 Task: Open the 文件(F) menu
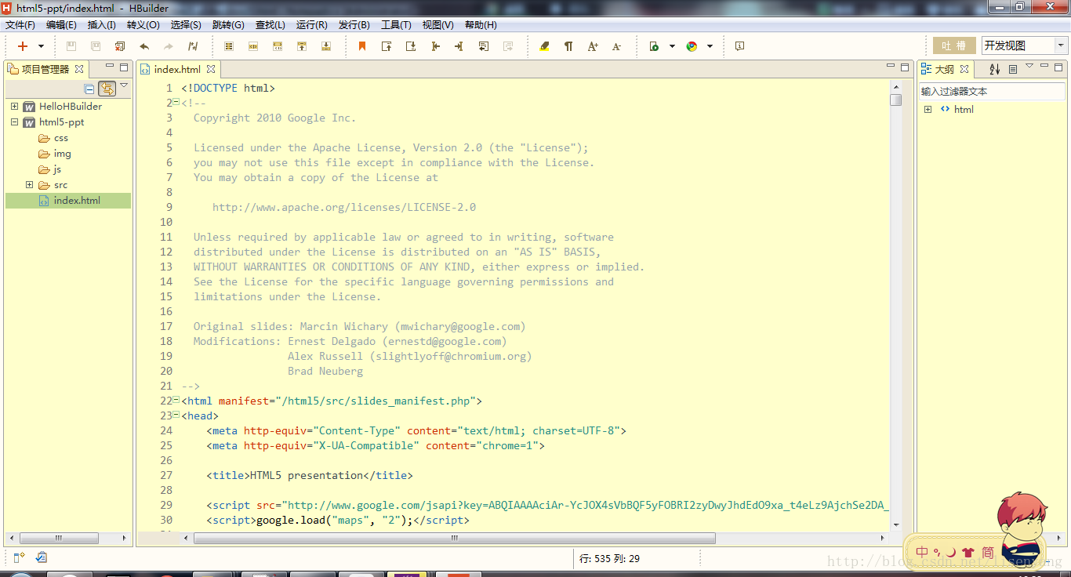pos(20,25)
